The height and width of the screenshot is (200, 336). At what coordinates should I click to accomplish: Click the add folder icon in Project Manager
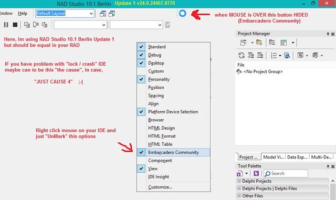tap(259, 43)
